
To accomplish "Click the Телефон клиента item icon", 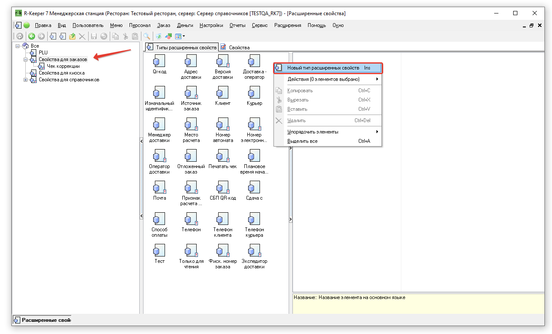I will click(222, 219).
